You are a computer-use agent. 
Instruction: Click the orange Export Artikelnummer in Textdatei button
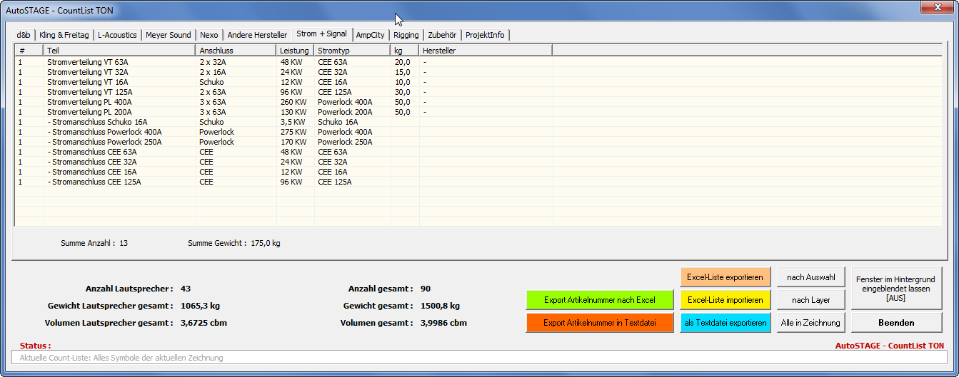[x=599, y=323]
